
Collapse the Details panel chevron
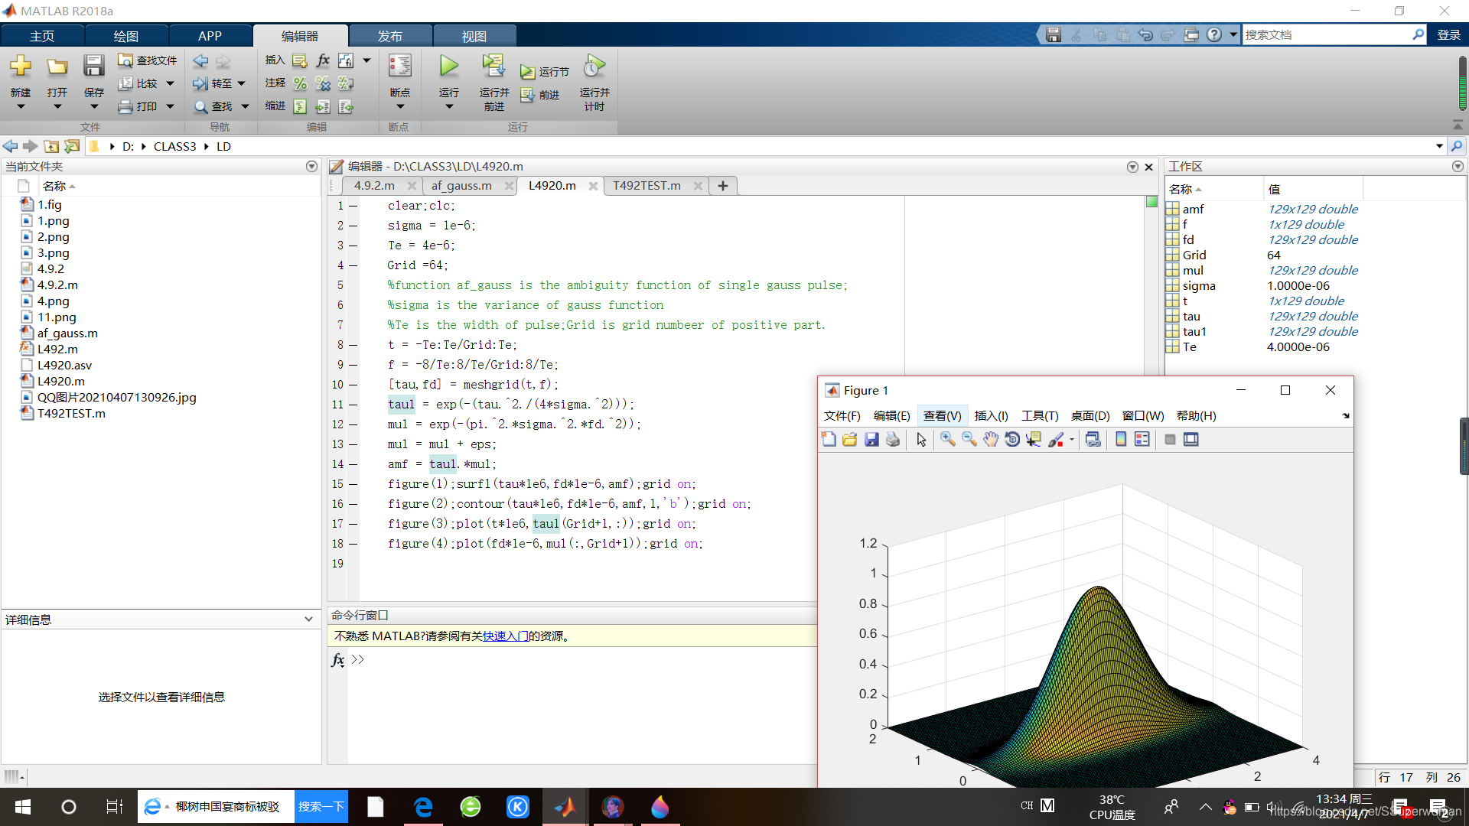point(308,619)
